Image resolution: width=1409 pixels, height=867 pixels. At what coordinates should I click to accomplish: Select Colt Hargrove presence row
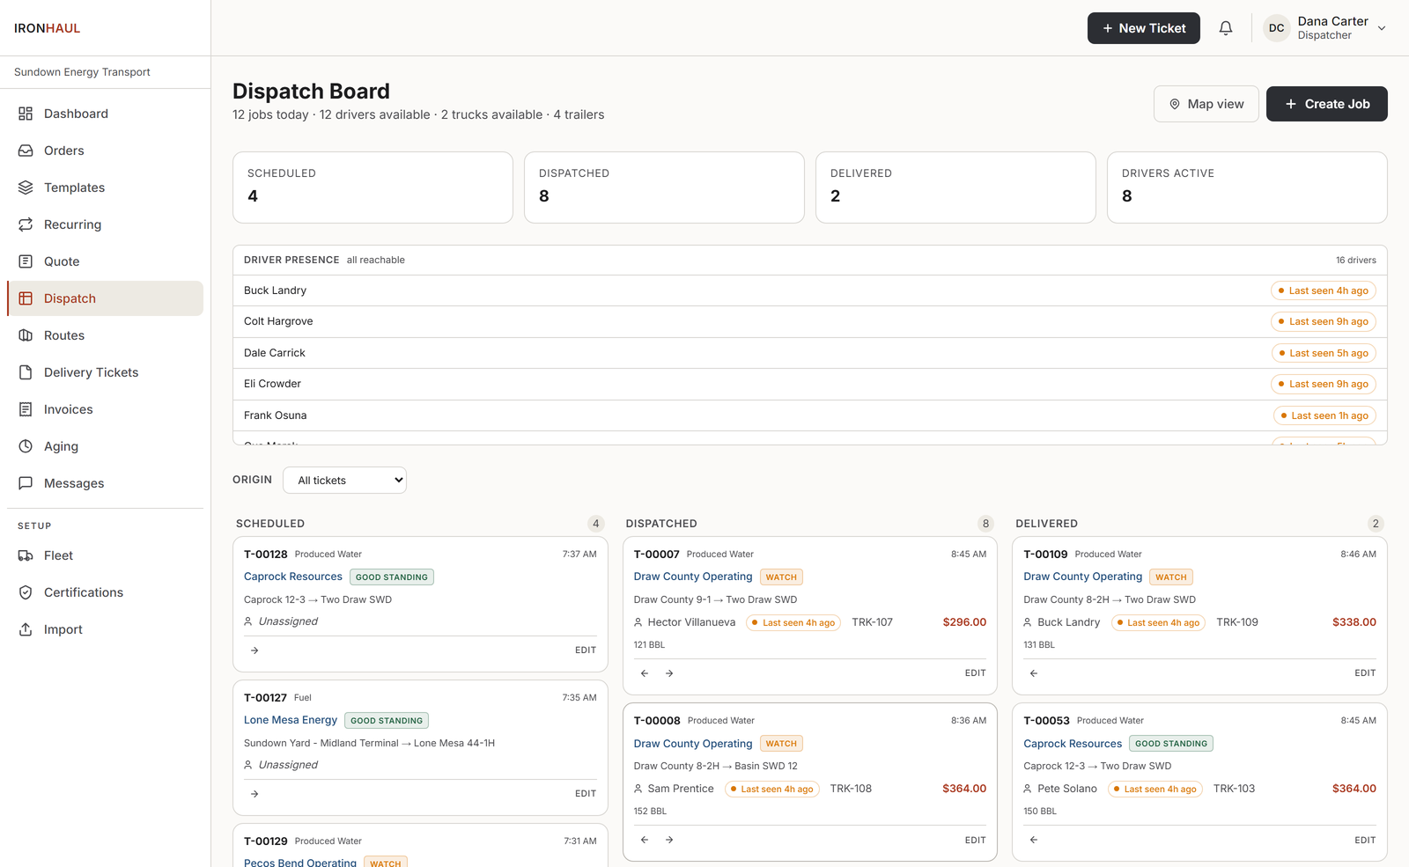[x=810, y=321]
